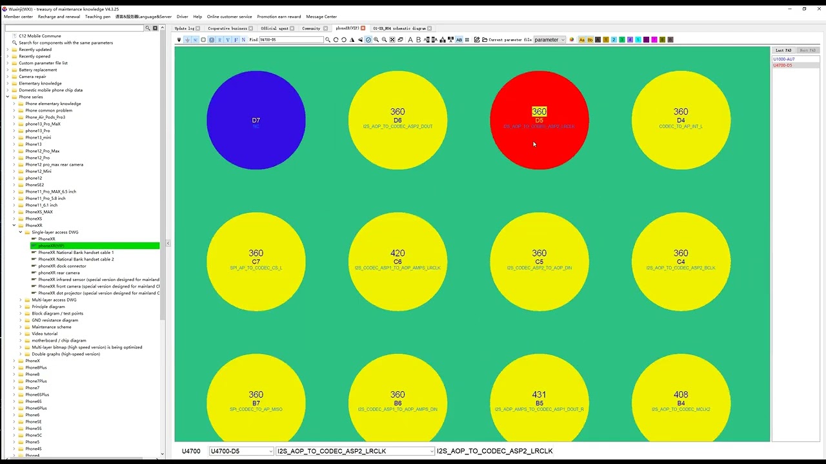Viewport: 826px width, 464px height.
Task: Toggle the R layer button
Action: pos(220,39)
